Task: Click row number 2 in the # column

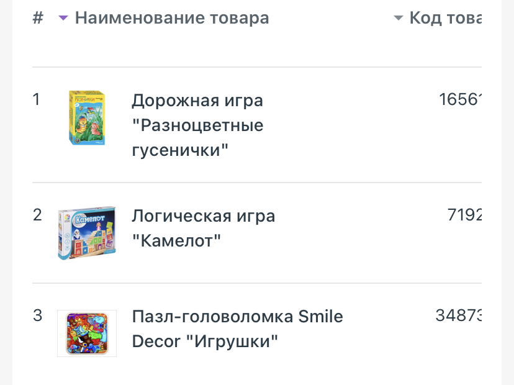Action: (37, 215)
